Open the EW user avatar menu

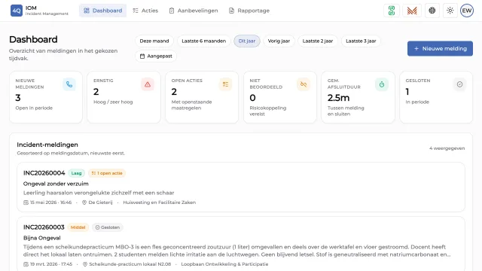[x=467, y=11]
